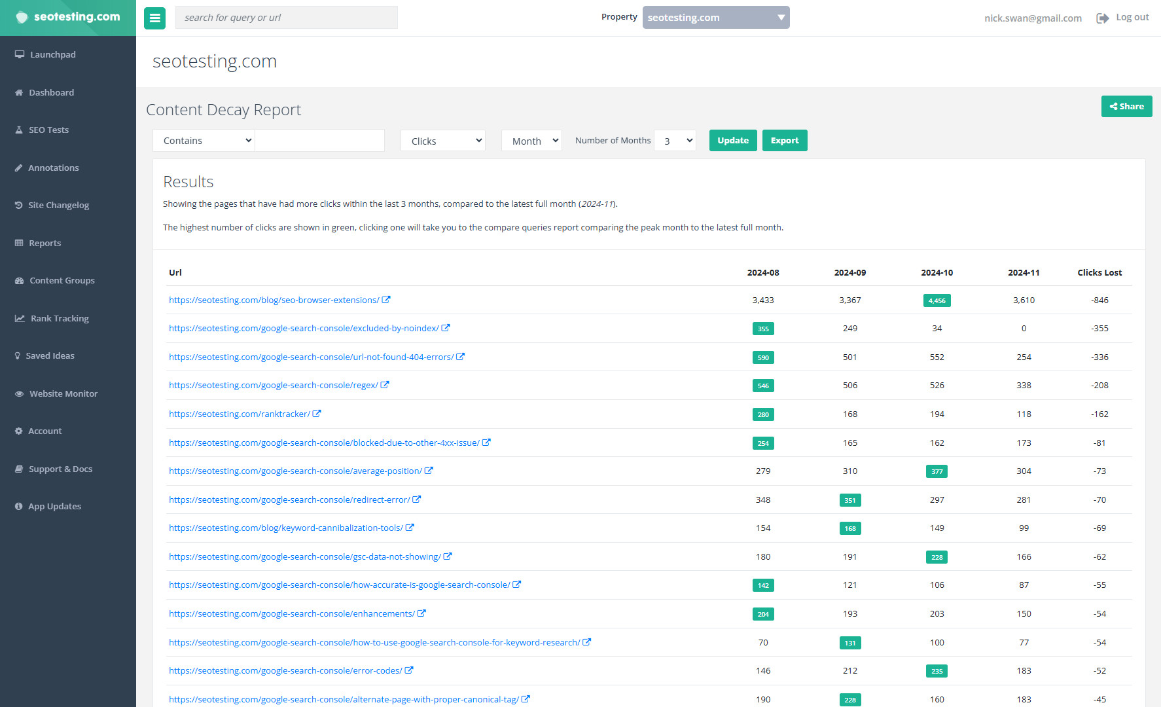Click the Log out link
The width and height of the screenshot is (1161, 707).
coord(1132,17)
